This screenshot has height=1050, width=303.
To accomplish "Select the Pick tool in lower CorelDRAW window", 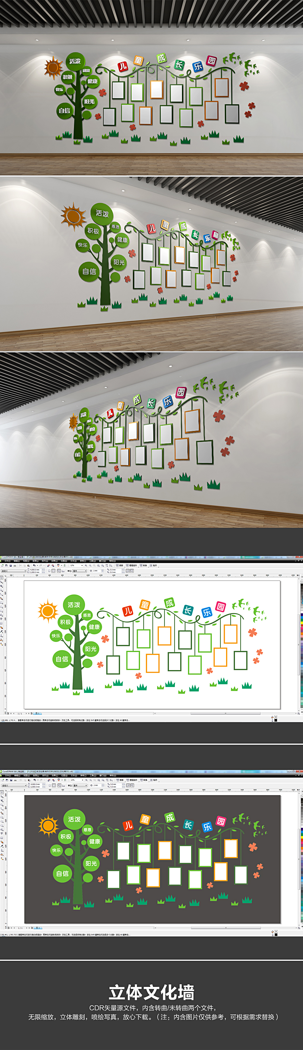I will 1,792.
